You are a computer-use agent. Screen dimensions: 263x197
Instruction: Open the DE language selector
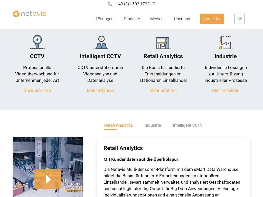(240, 19)
